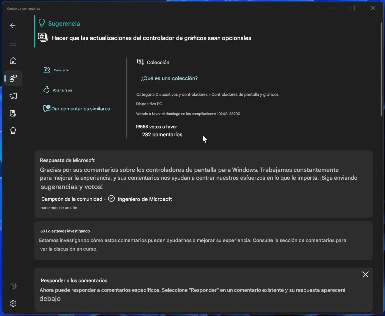The image size is (385, 316).
Task: Open the Quests icon in sidebar
Action: pos(13,113)
